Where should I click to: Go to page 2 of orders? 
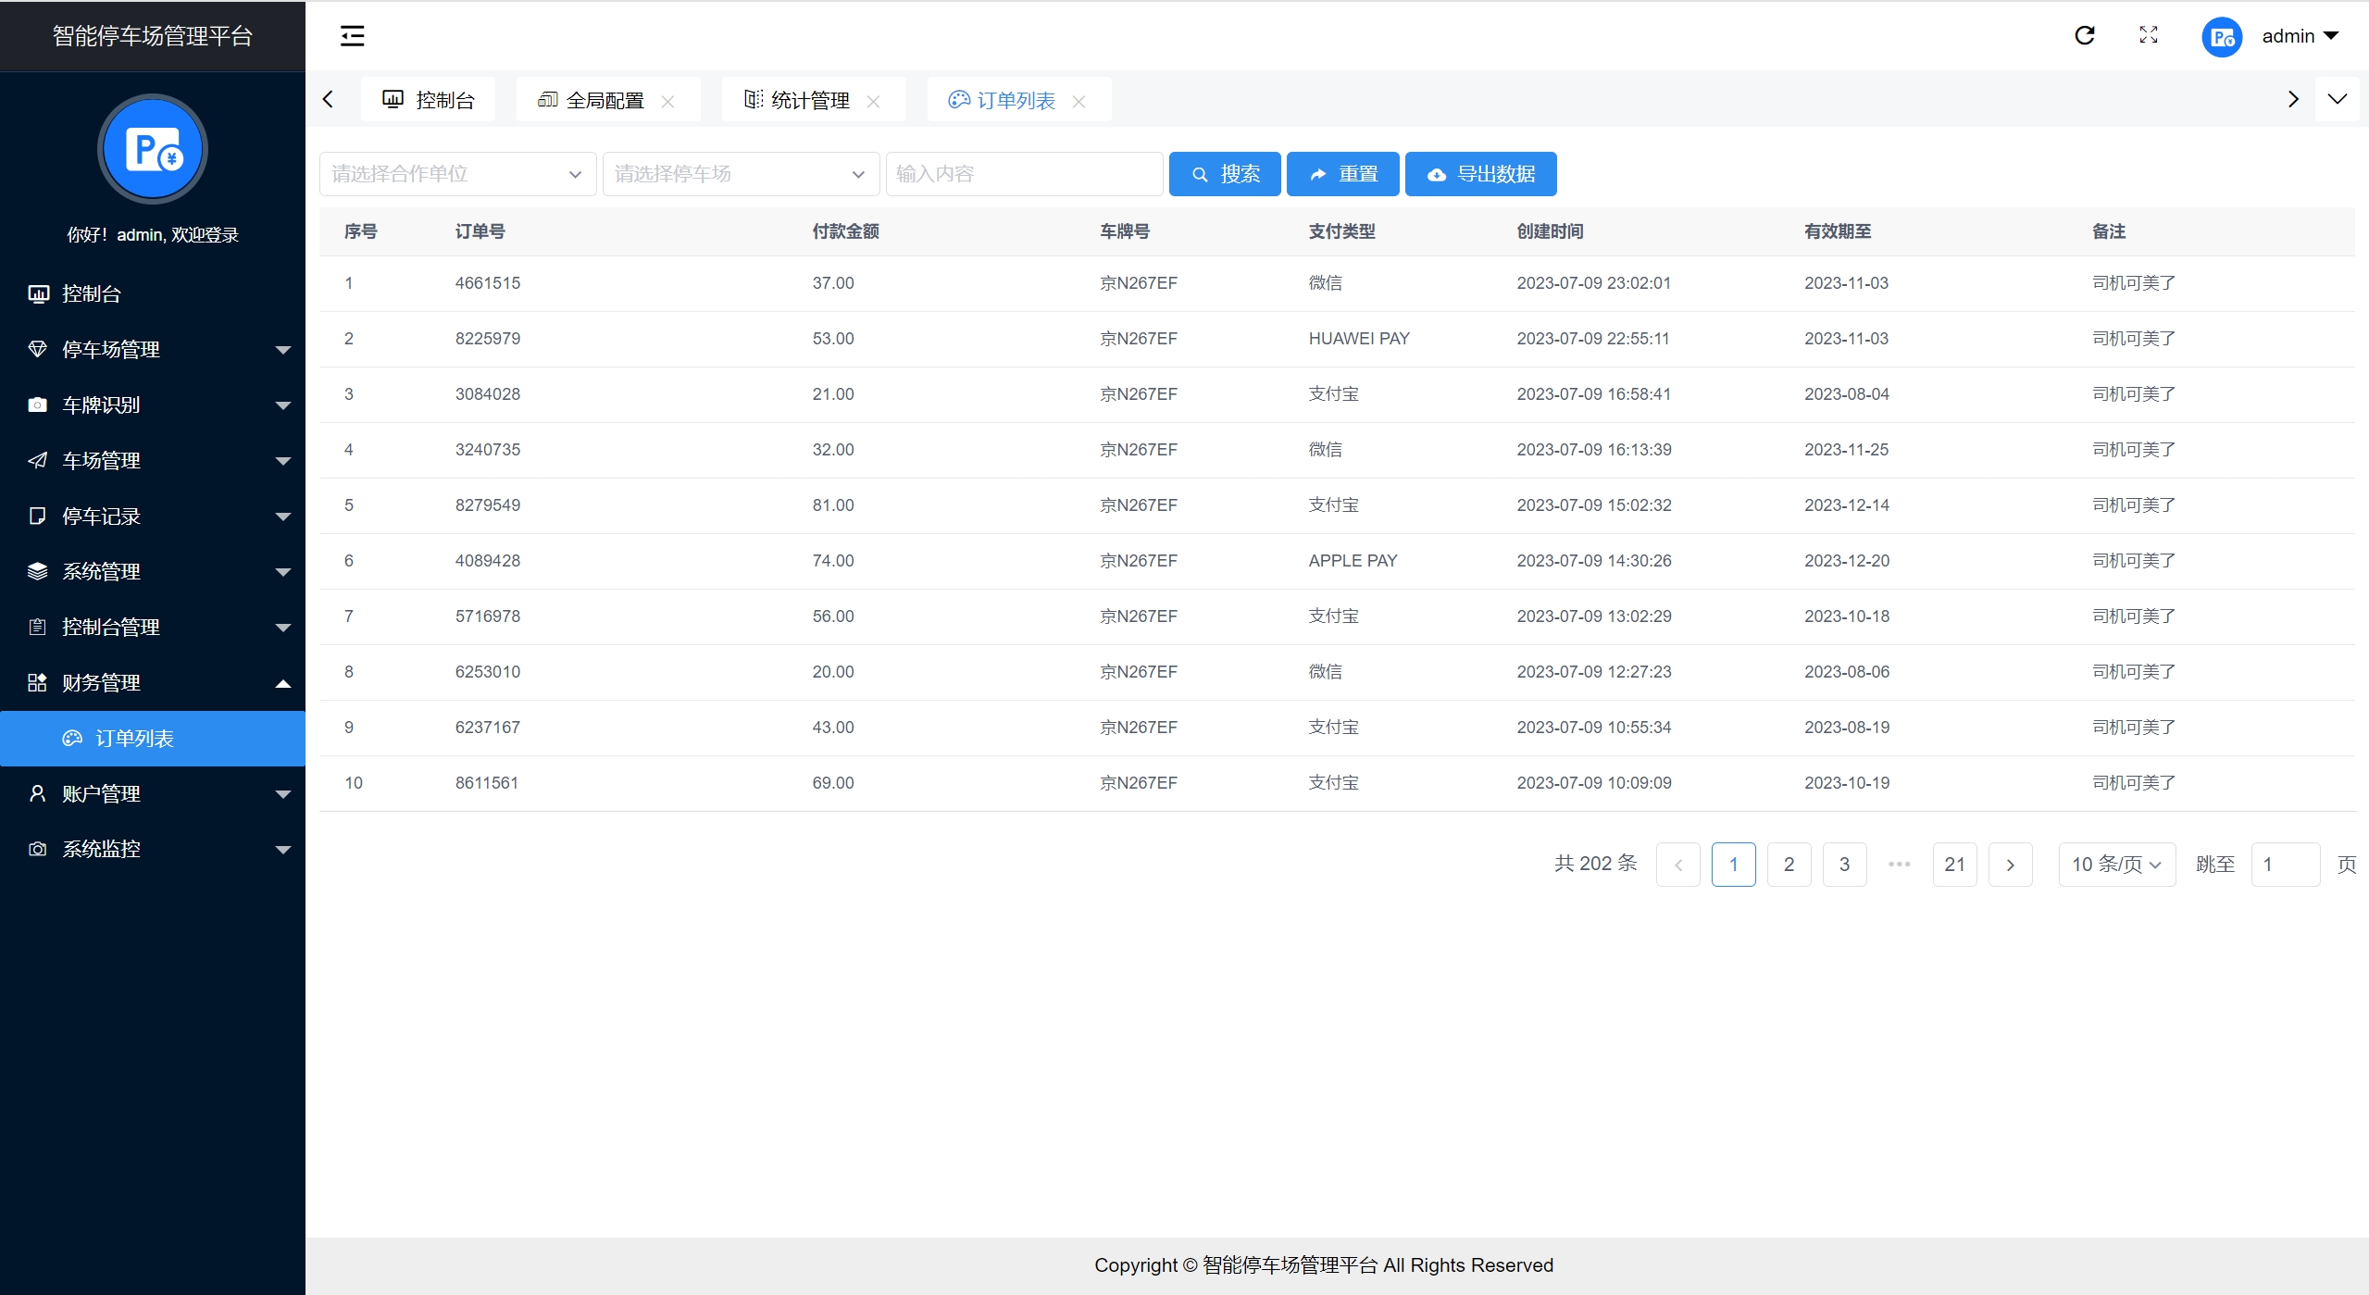pos(1789,865)
